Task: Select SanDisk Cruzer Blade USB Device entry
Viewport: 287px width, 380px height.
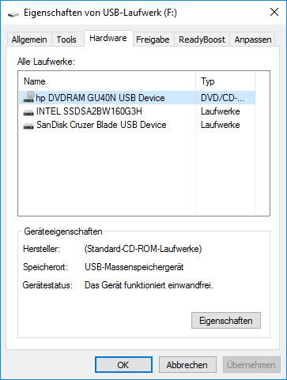Action: 137,125
